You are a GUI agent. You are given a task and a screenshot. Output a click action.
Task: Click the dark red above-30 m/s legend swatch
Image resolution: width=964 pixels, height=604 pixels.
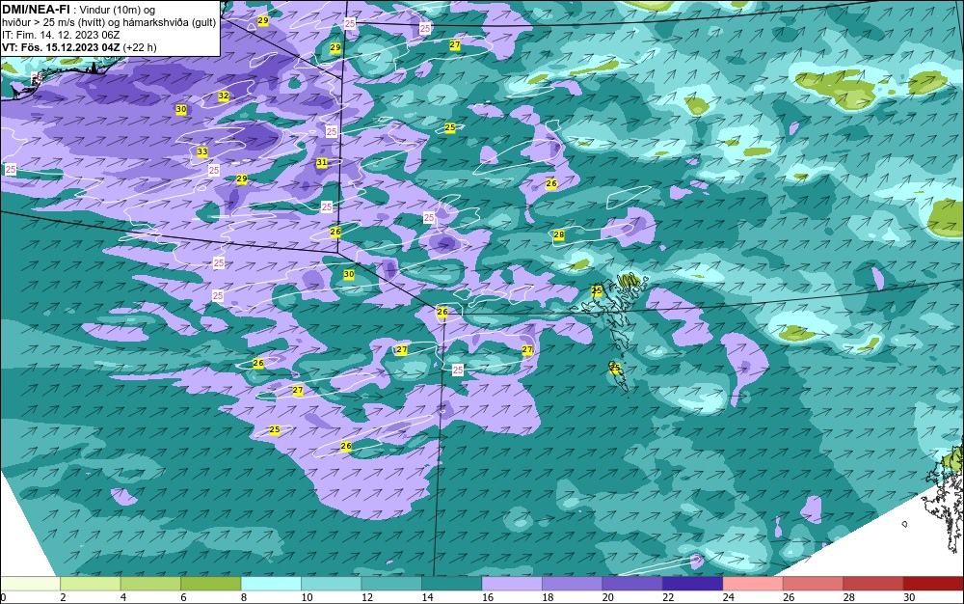tap(934, 584)
